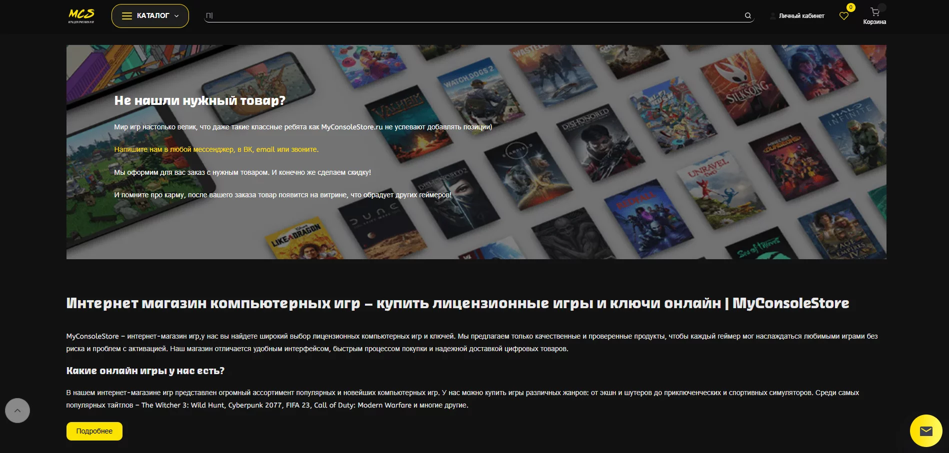949x453 pixels.
Task: Open Личный кабинет account link
Action: click(x=797, y=16)
